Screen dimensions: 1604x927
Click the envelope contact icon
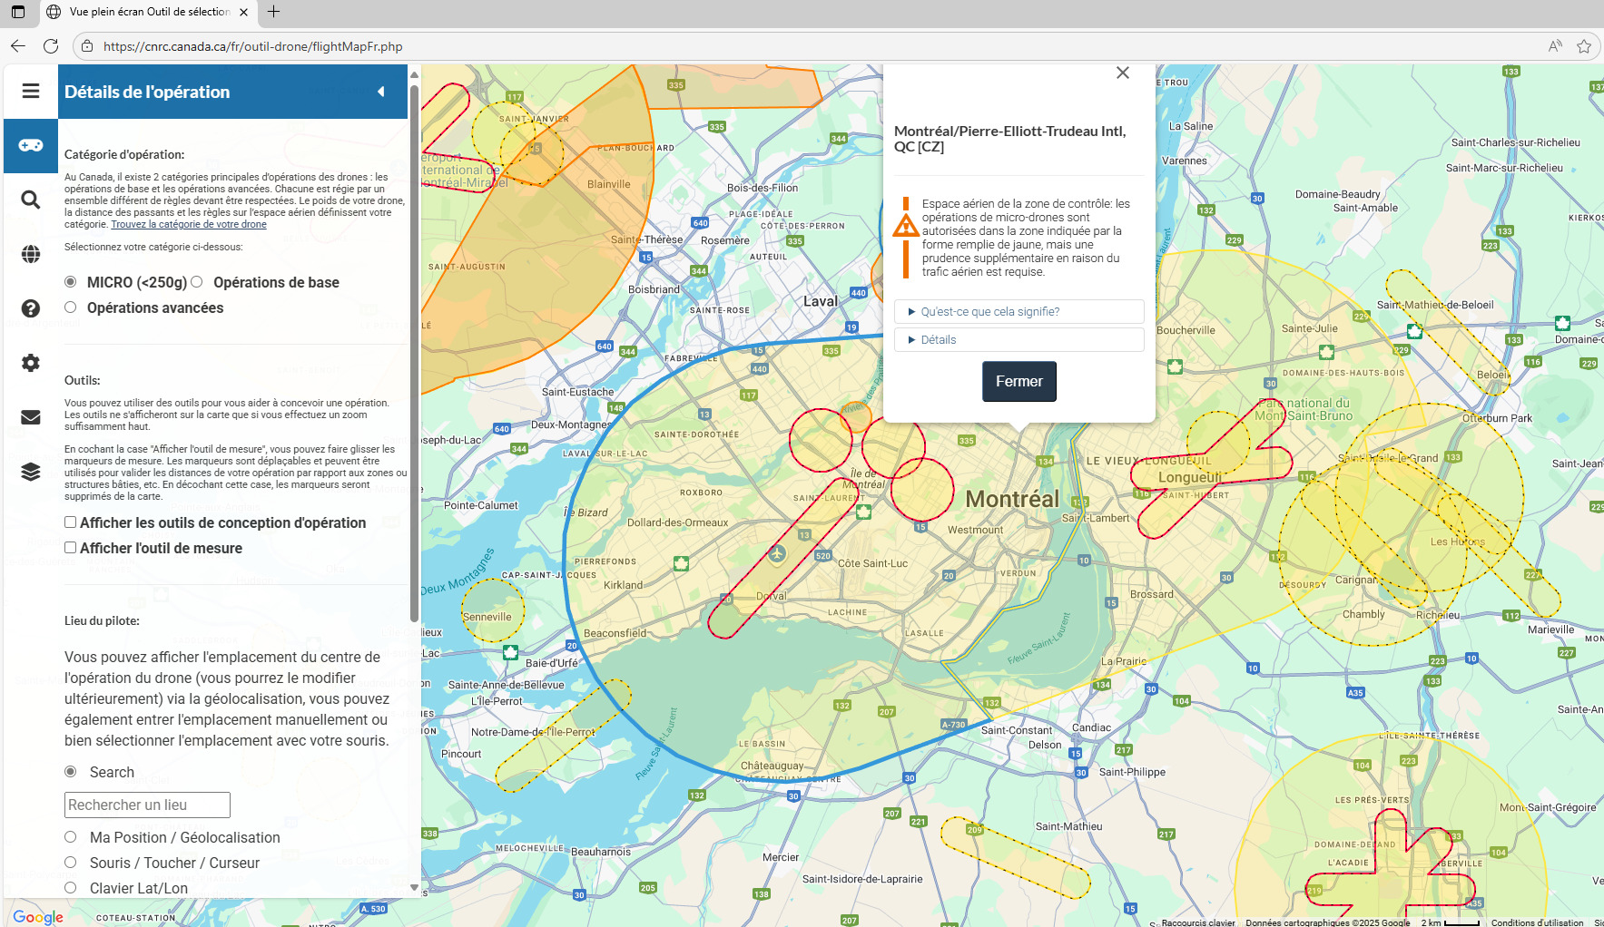[31, 417]
